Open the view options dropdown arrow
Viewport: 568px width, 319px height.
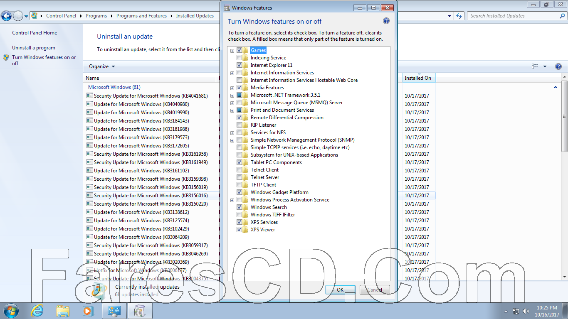point(545,66)
